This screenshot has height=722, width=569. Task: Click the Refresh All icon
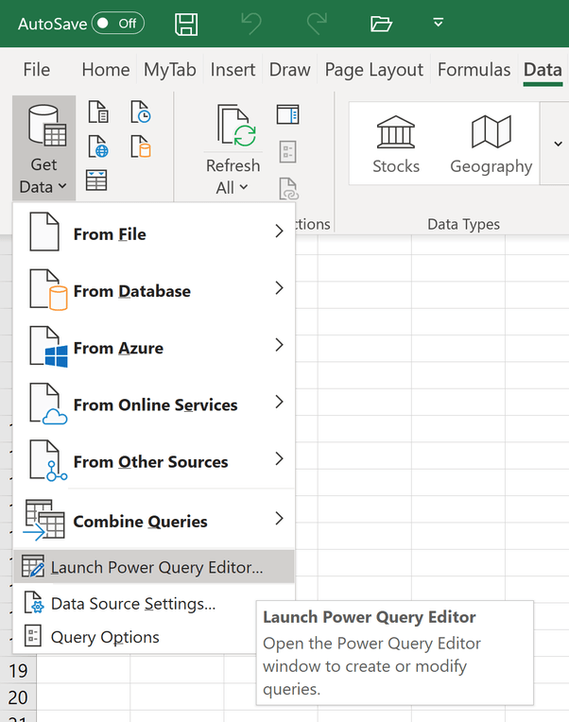[236, 126]
